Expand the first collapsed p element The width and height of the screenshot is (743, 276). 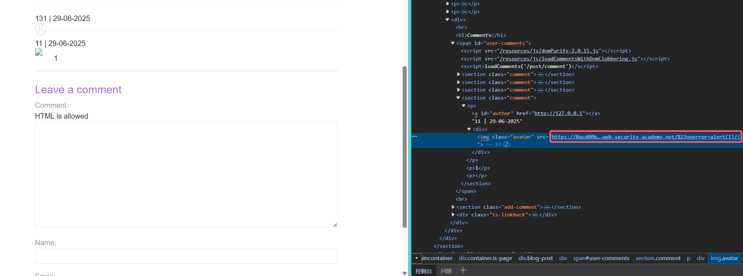448,4
